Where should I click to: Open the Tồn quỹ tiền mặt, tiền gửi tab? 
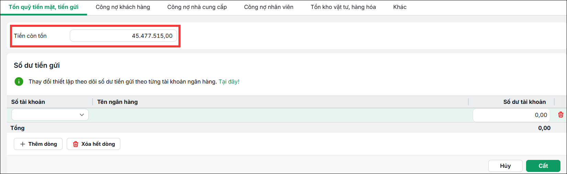click(44, 7)
